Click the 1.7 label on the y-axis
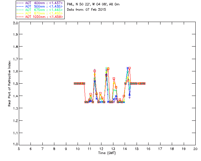Screen dimensions: 201x161 pos(15,59)
